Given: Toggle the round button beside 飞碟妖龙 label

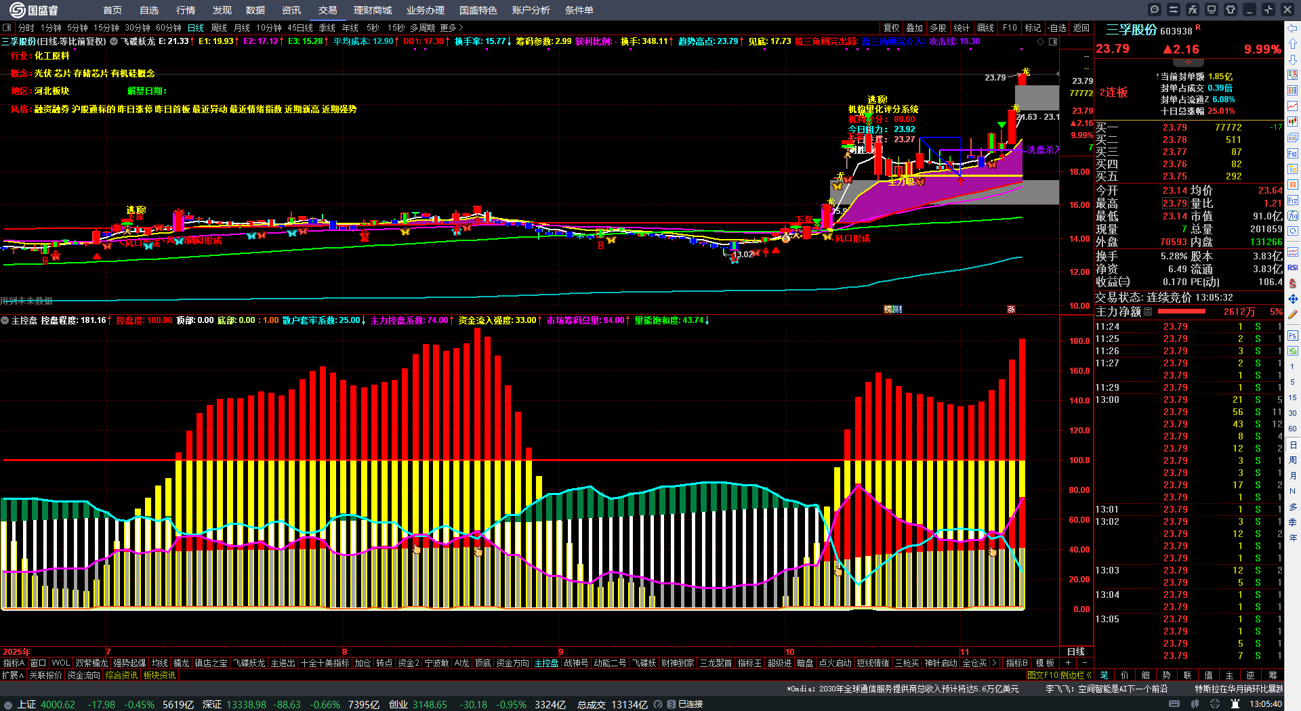Looking at the screenshot, I should pos(115,41).
